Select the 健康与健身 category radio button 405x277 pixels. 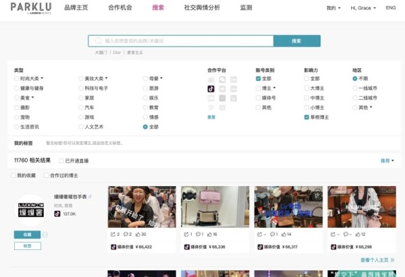[x=16, y=88]
